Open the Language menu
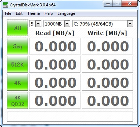 click(66, 13)
